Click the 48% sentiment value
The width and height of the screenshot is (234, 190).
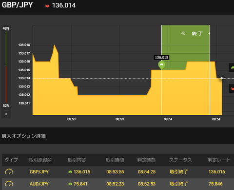tap(6, 28)
